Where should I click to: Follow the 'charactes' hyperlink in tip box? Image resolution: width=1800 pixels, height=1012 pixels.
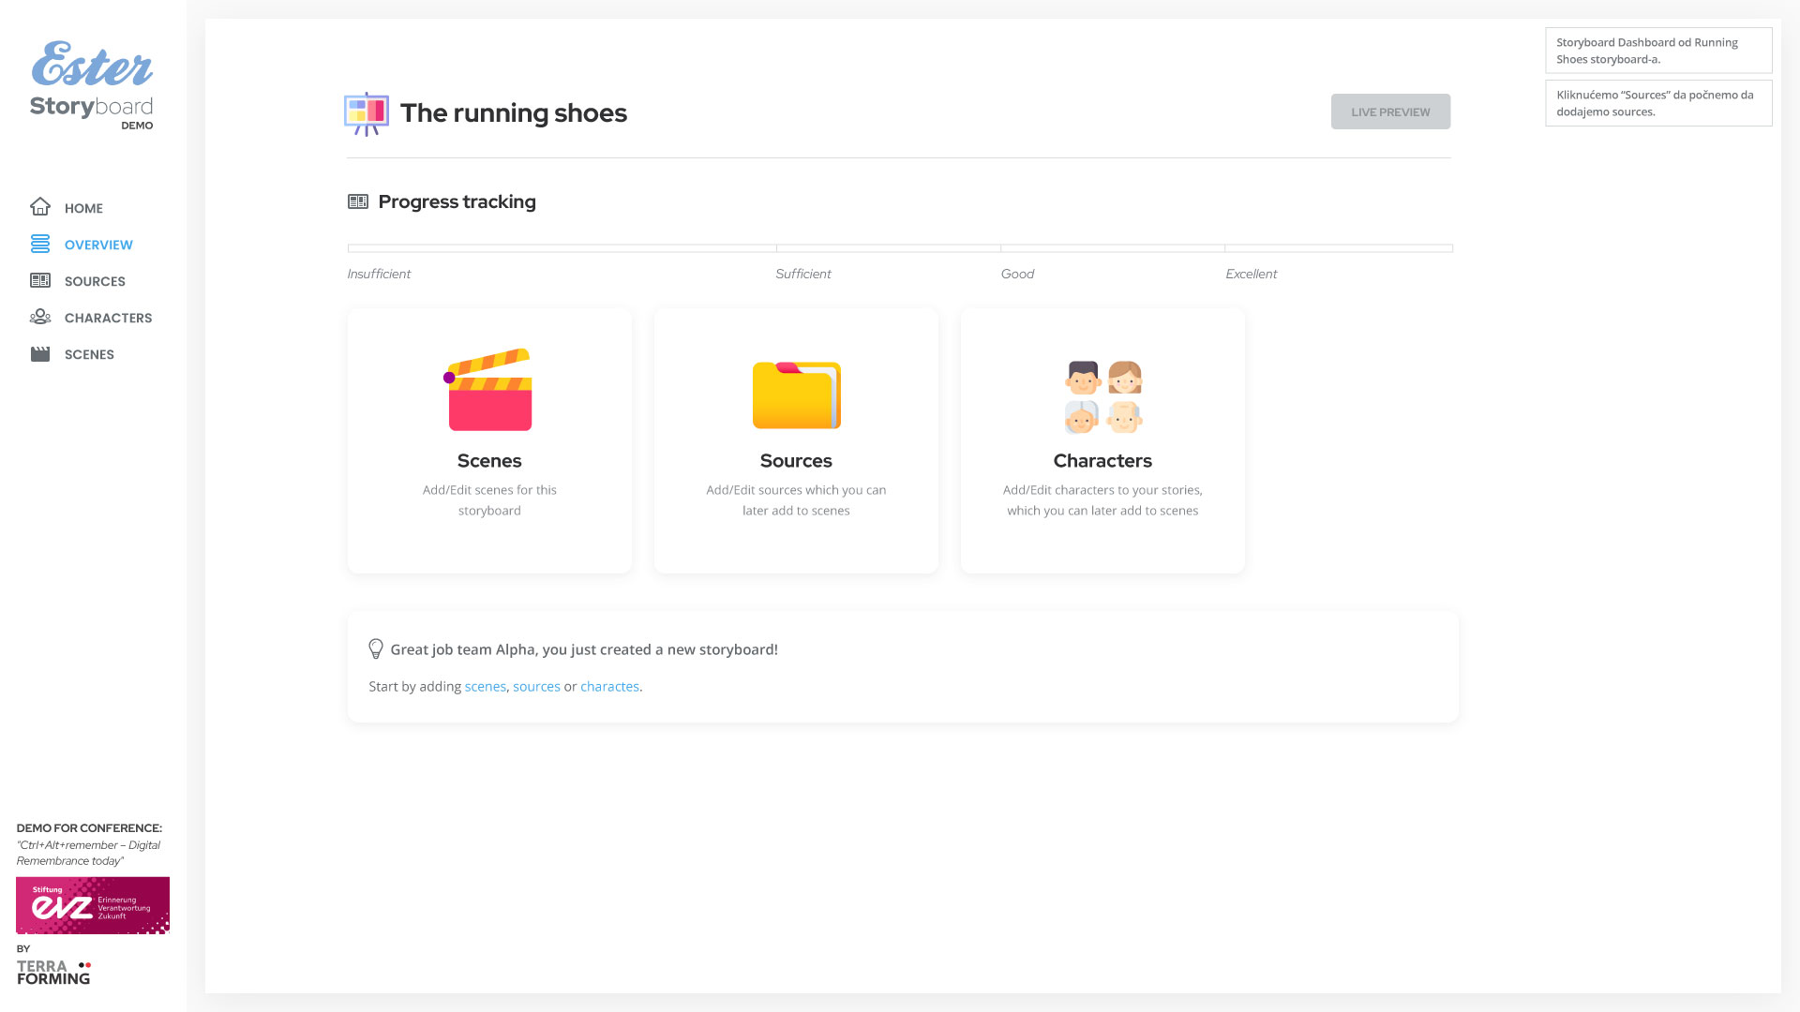click(x=609, y=687)
